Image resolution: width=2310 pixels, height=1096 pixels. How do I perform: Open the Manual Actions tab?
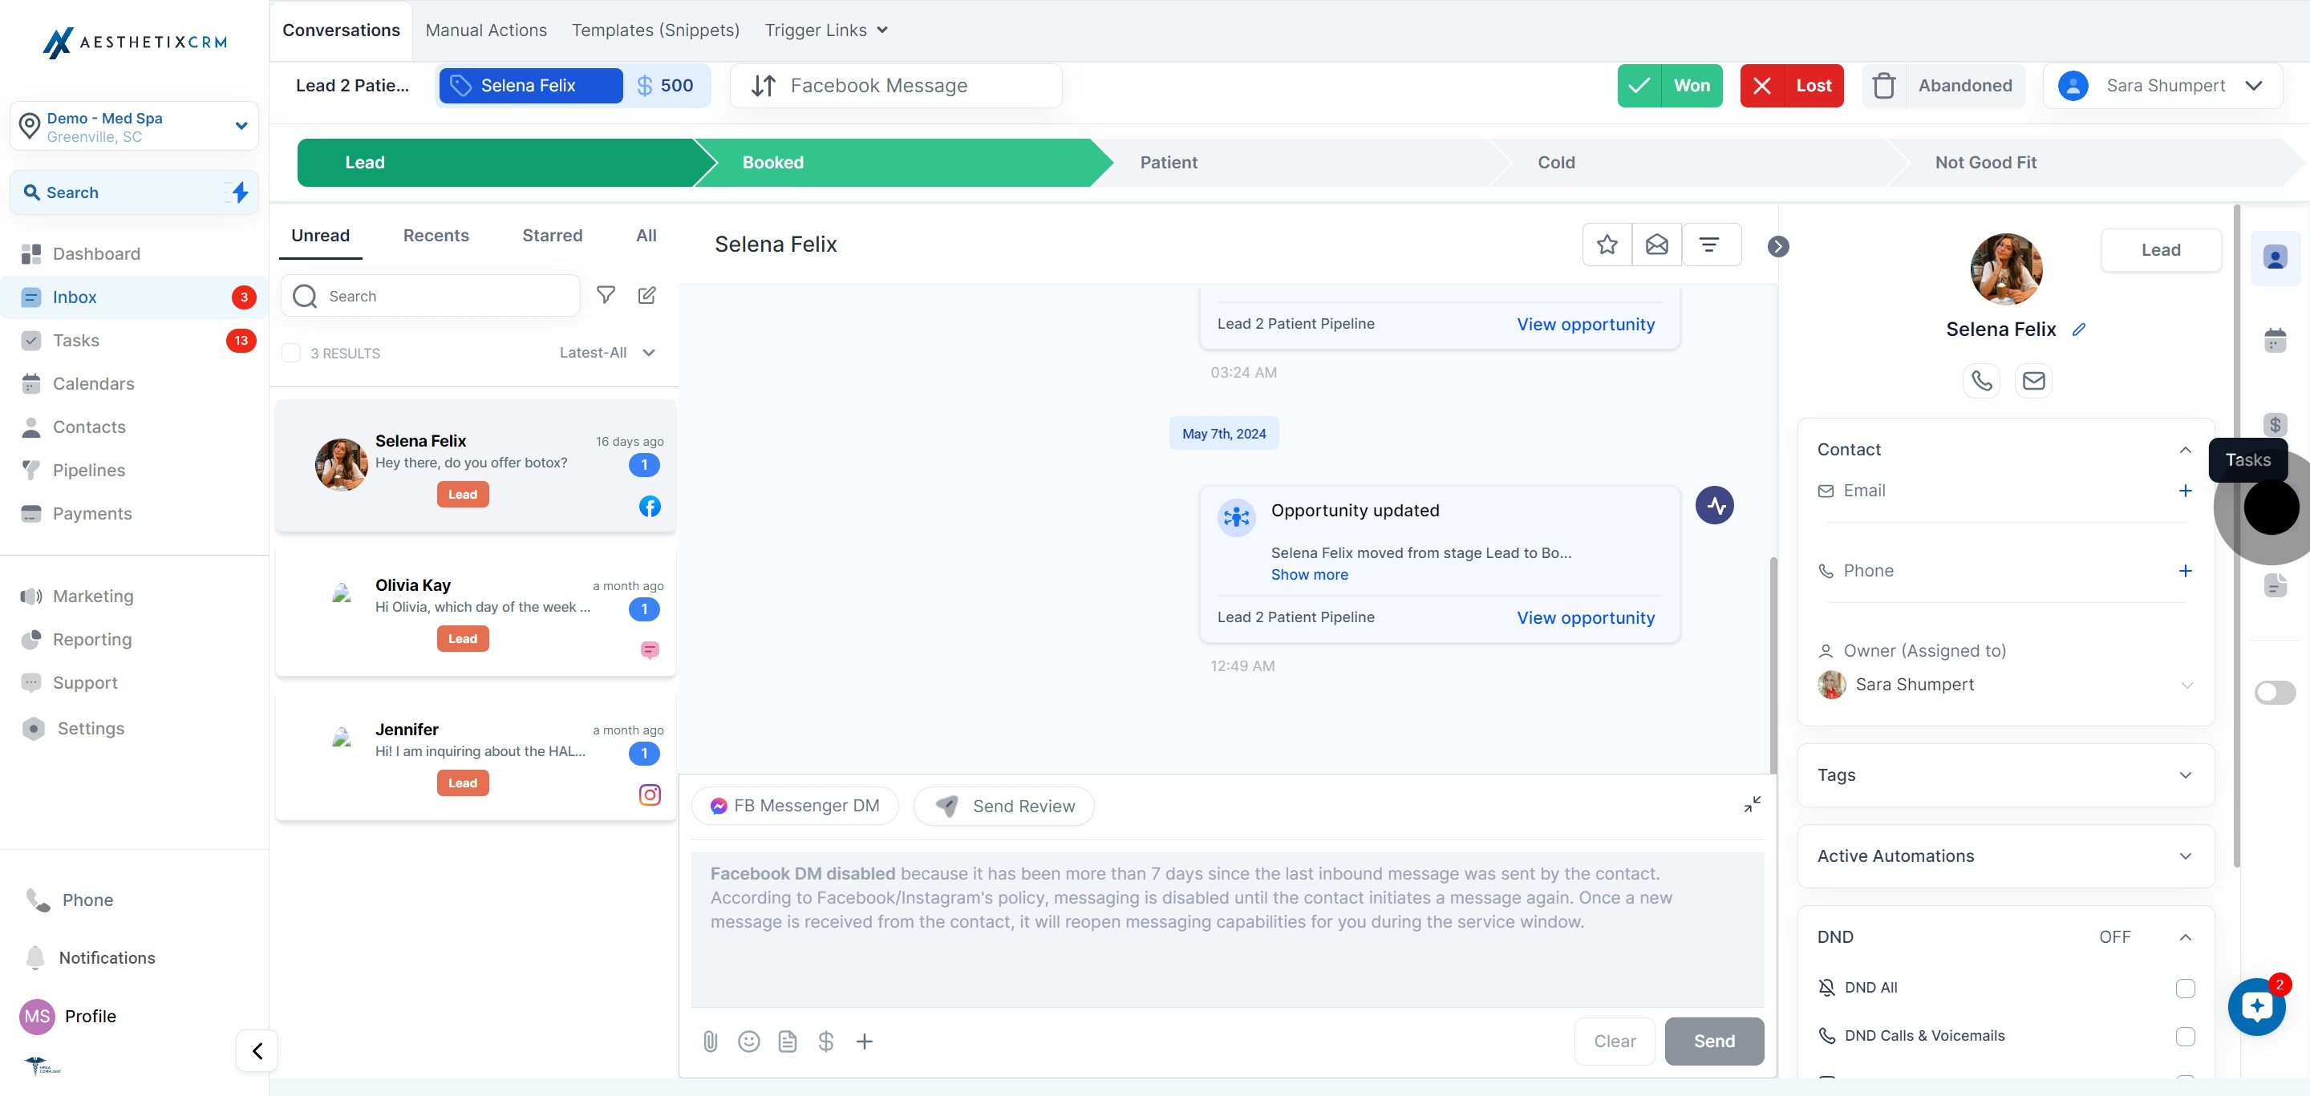click(x=485, y=30)
